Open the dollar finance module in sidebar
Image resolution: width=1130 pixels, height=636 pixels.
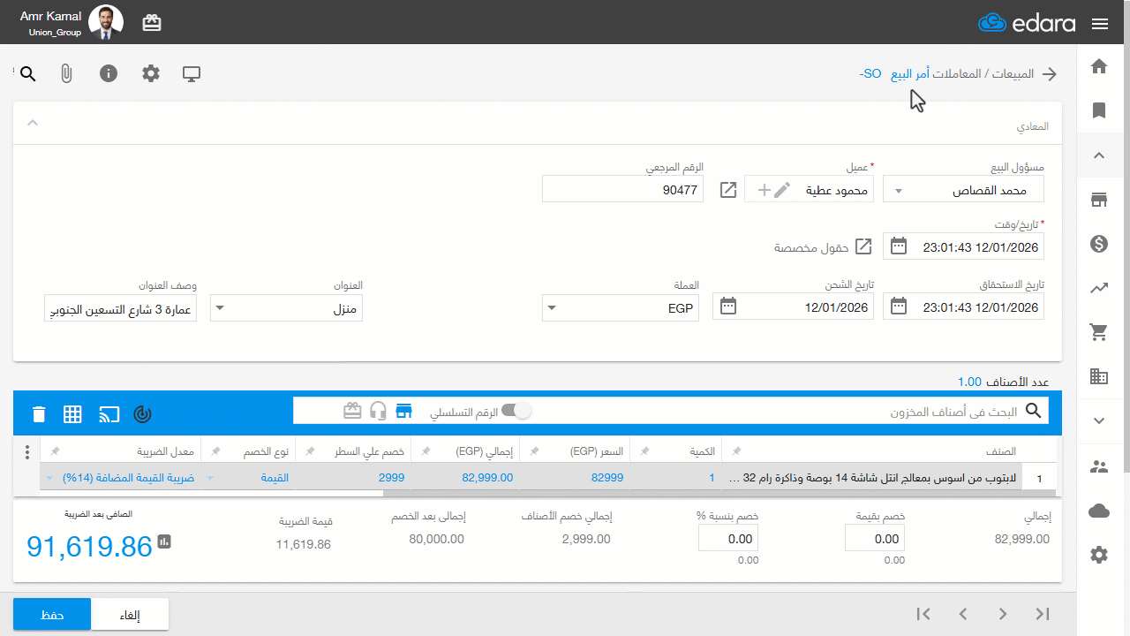tap(1099, 244)
